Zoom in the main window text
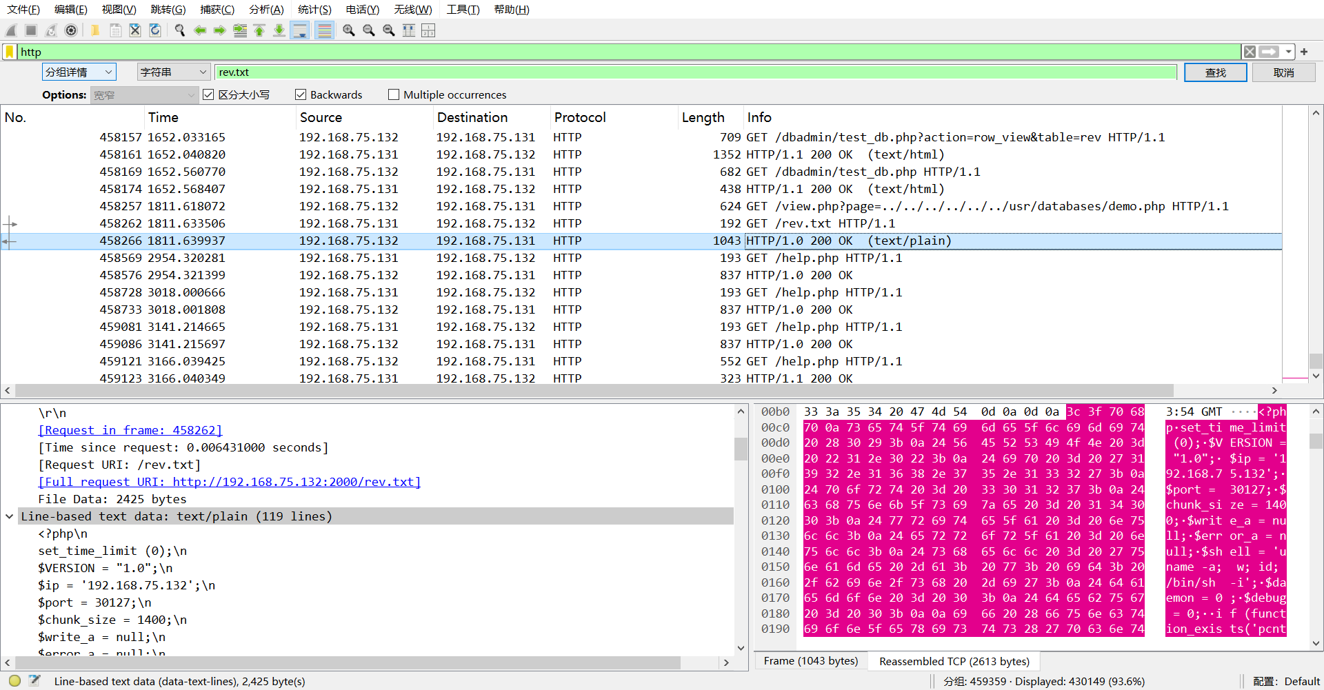This screenshot has height=690, width=1324. click(x=349, y=30)
